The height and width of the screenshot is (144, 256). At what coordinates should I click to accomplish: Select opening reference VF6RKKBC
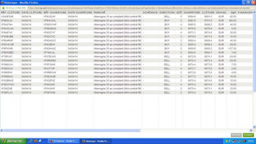click(x=49, y=61)
